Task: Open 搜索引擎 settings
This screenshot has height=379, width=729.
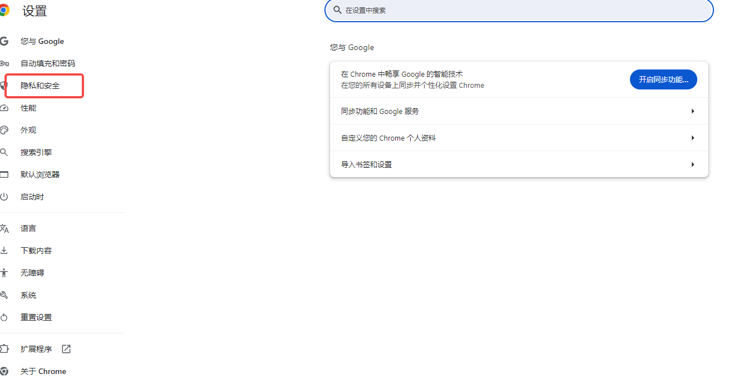Action: (36, 152)
